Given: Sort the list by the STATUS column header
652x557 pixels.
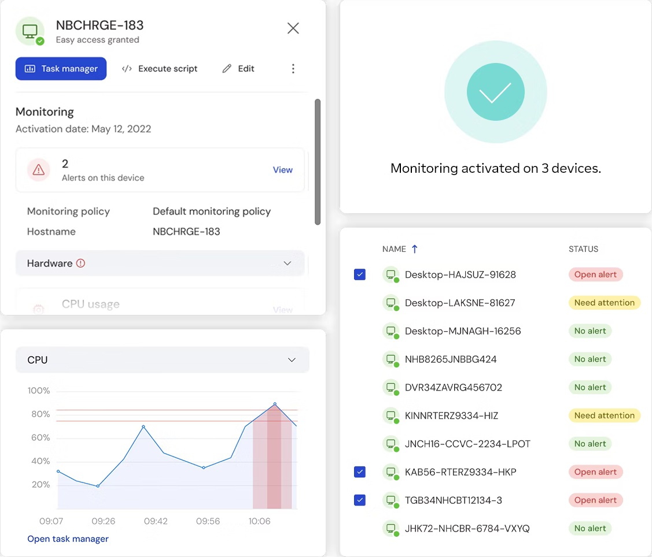Looking at the screenshot, I should pyautogui.click(x=583, y=249).
